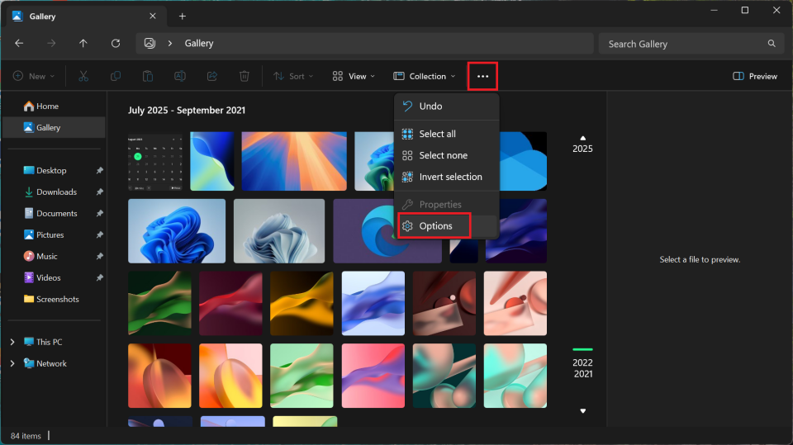The image size is (793, 445).
Task: Toggle the Preview pane button
Action: click(755, 76)
